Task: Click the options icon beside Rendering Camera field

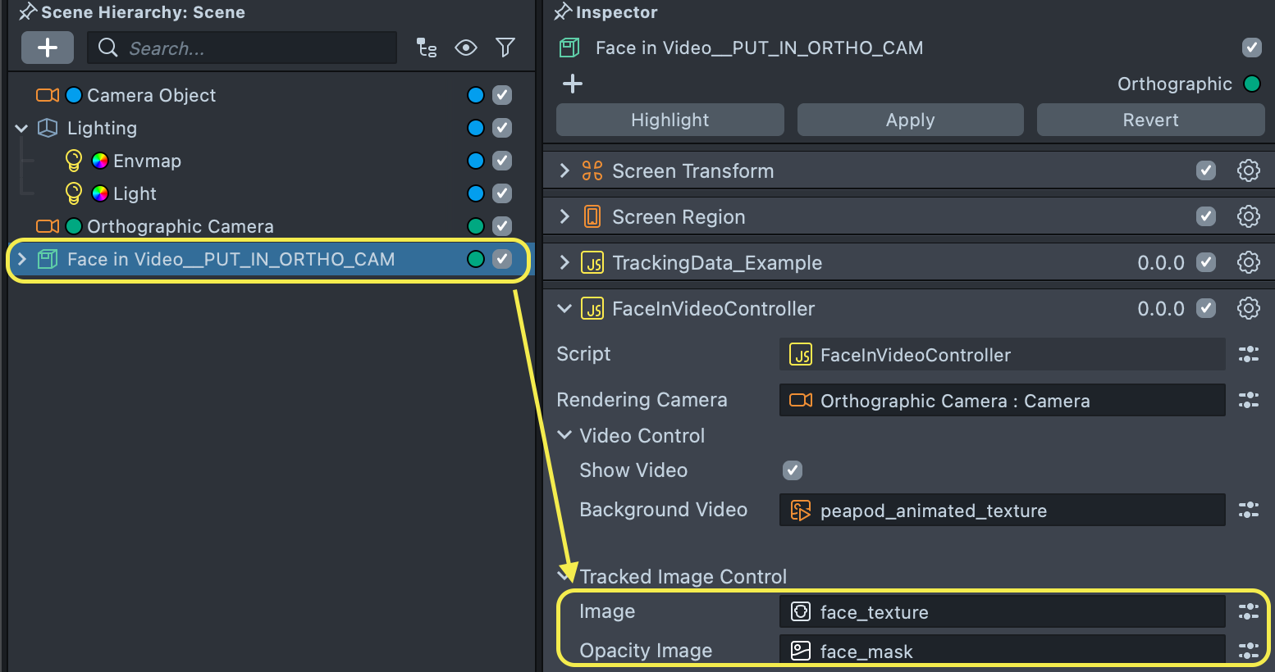Action: (1248, 400)
